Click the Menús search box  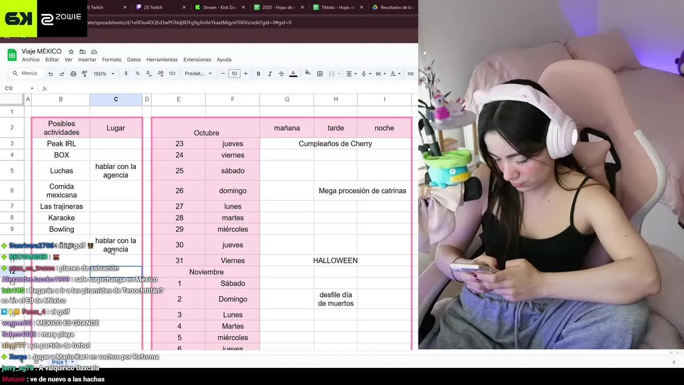(x=25, y=74)
